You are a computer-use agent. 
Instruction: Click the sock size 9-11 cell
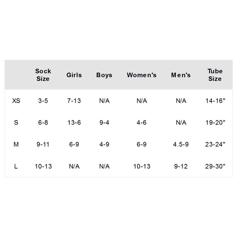(43, 145)
